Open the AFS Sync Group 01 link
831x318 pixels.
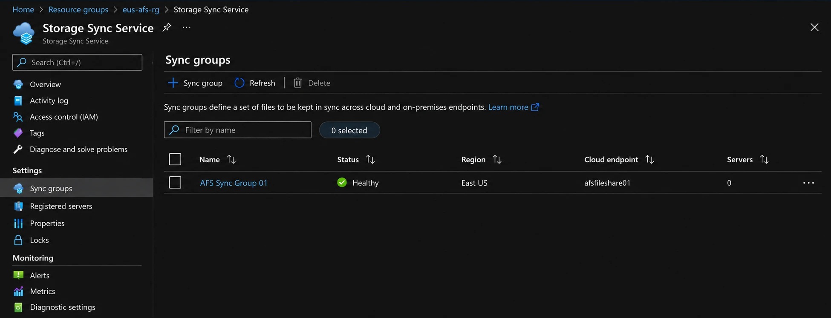[x=234, y=183]
